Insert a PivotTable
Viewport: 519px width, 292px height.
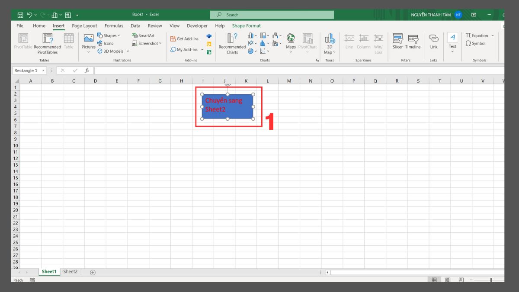click(22, 42)
